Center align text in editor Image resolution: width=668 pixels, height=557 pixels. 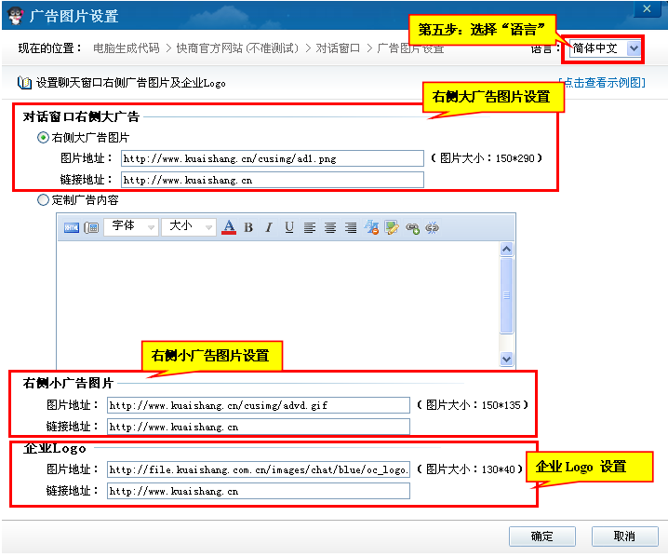coord(330,227)
